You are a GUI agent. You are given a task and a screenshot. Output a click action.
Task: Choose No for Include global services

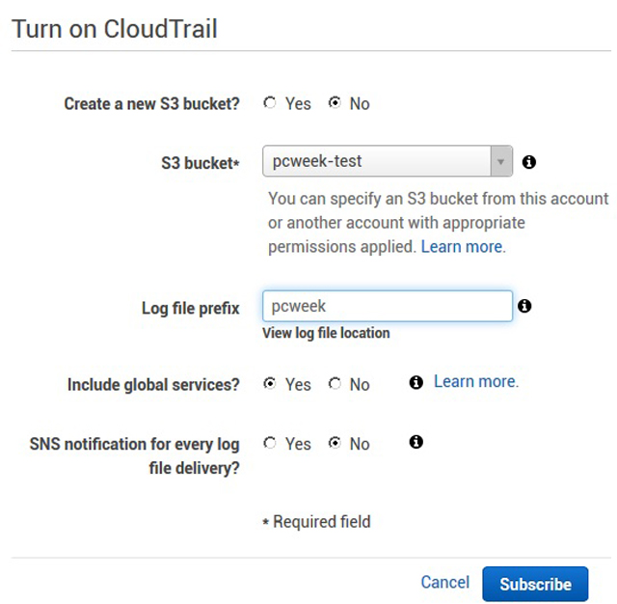(335, 383)
